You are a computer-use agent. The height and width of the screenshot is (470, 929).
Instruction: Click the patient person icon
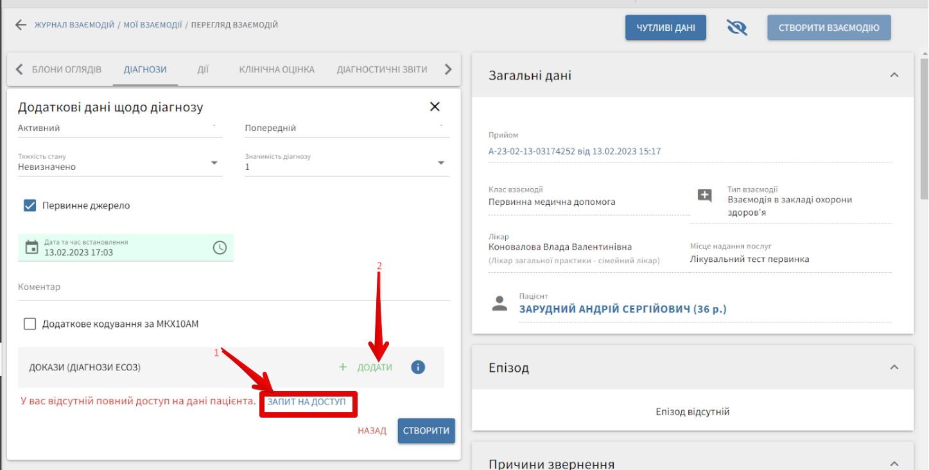click(x=499, y=303)
